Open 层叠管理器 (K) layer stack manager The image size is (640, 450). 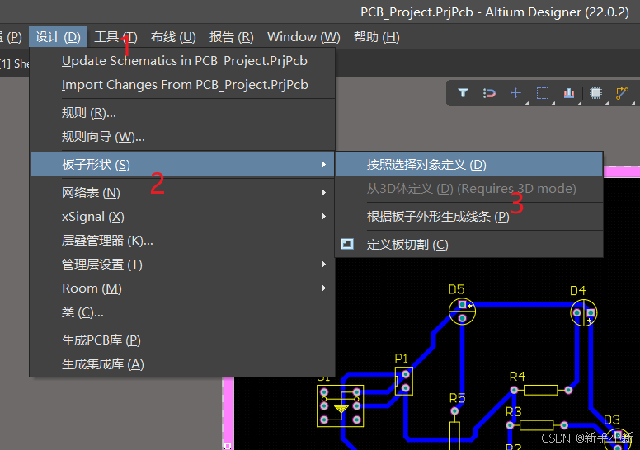[107, 241]
